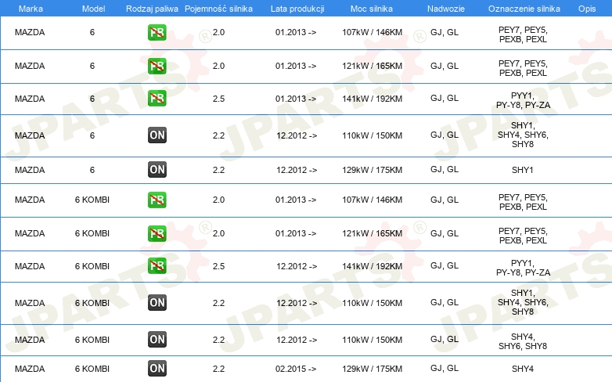This screenshot has height=382, width=612.
Task: Select 141kW / 192KM in the 6 KOMBI row
Action: [372, 266]
